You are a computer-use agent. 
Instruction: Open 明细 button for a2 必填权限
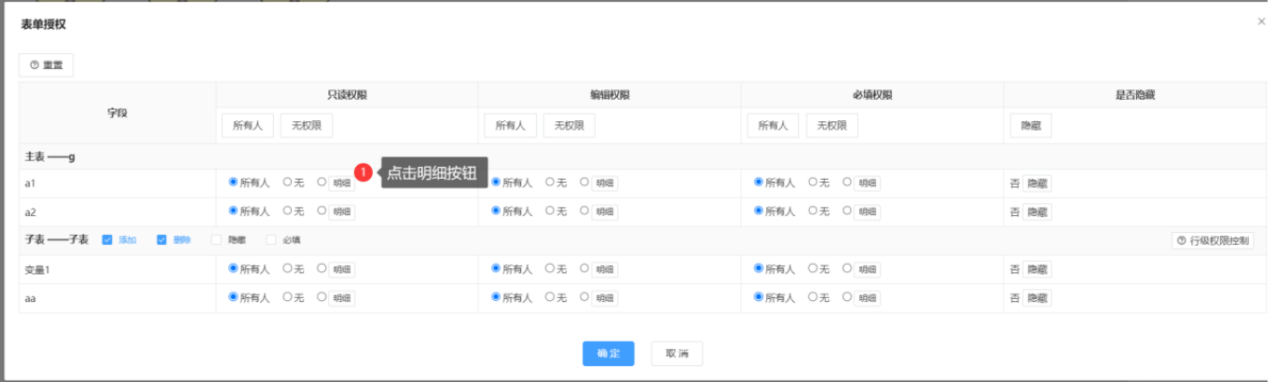[868, 212]
